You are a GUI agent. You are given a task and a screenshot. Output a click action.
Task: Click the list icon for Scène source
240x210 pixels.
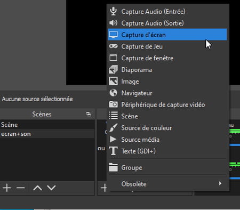coord(113,116)
